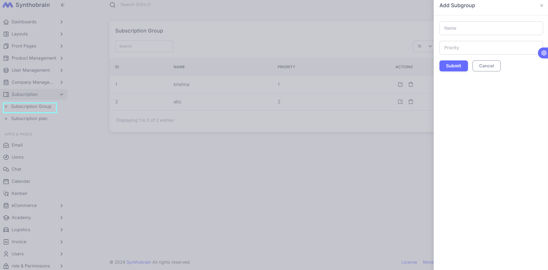This screenshot has width=548, height=270.
Task: Open the settings gear customizer
Action: 543,53
